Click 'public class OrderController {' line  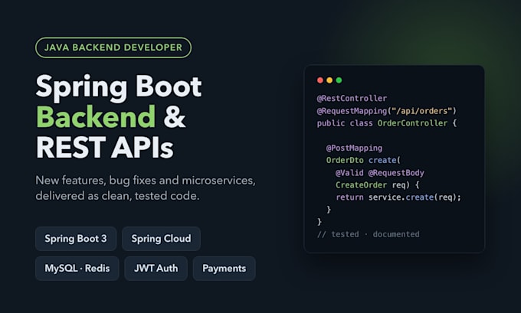point(387,123)
